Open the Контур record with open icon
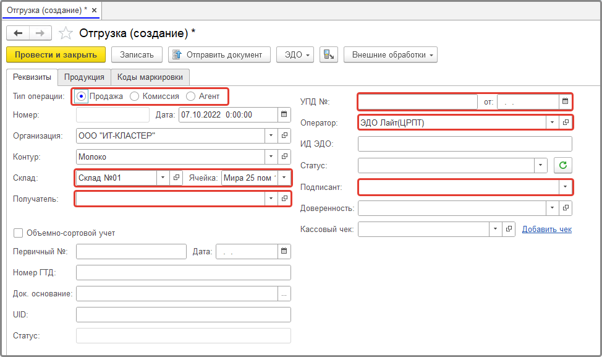The height and width of the screenshot is (357, 602). pos(284,157)
